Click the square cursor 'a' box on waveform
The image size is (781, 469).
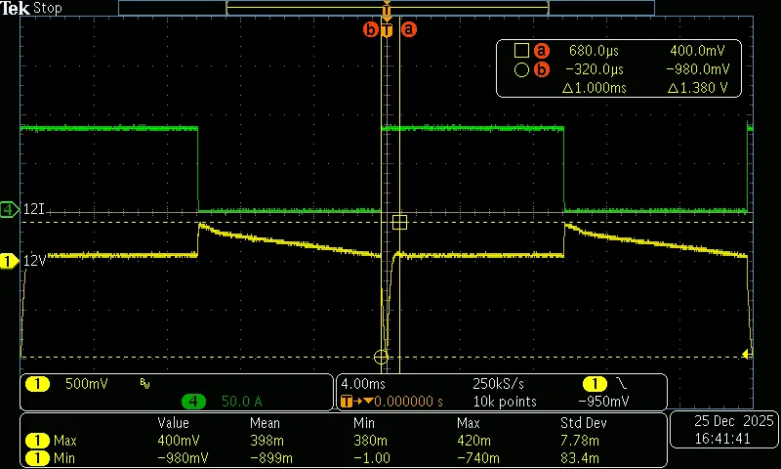tap(399, 222)
